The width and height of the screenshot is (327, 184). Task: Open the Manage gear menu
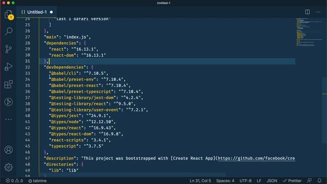pyautogui.click(x=9, y=167)
